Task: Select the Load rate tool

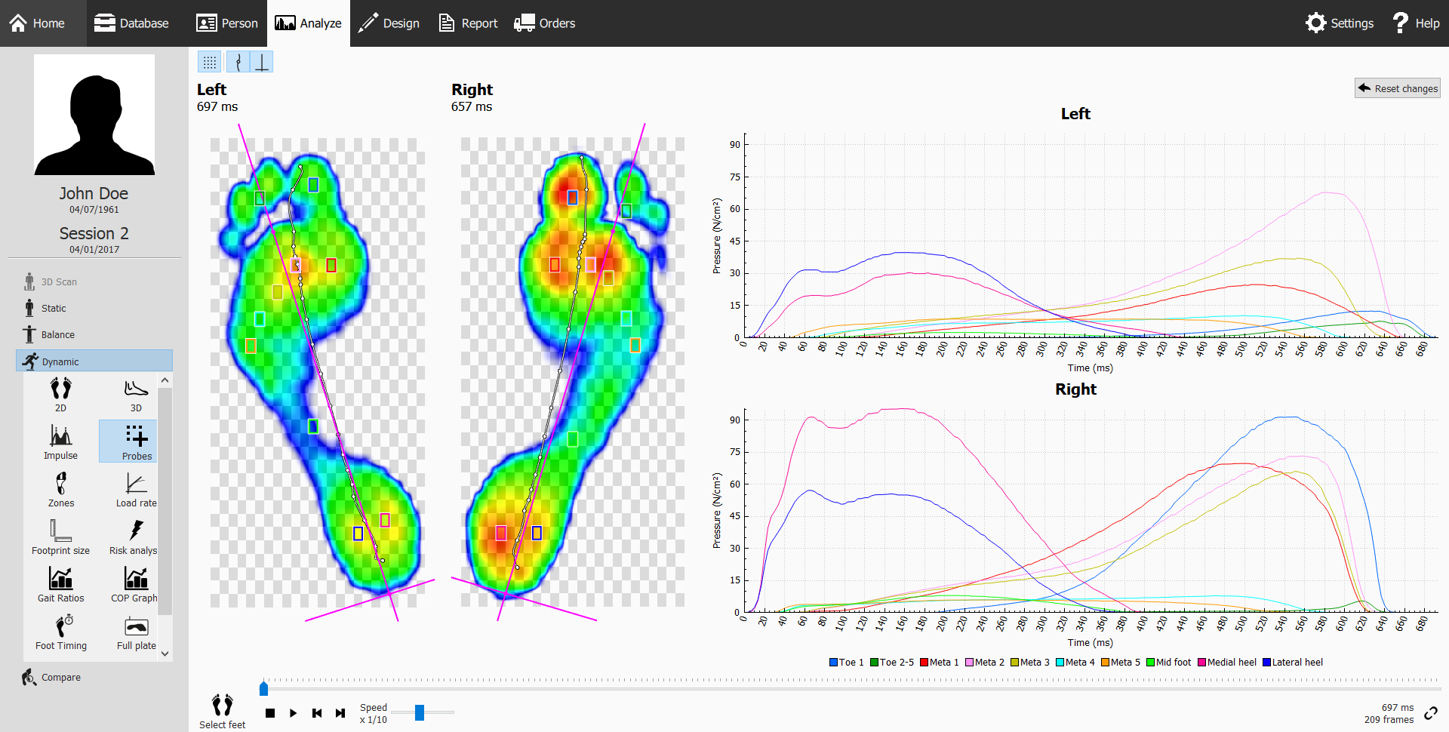Action: point(135,489)
